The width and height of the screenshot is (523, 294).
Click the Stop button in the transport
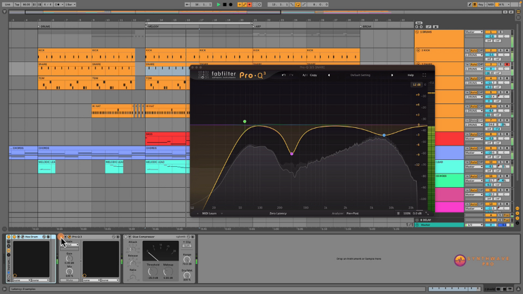coord(225,5)
